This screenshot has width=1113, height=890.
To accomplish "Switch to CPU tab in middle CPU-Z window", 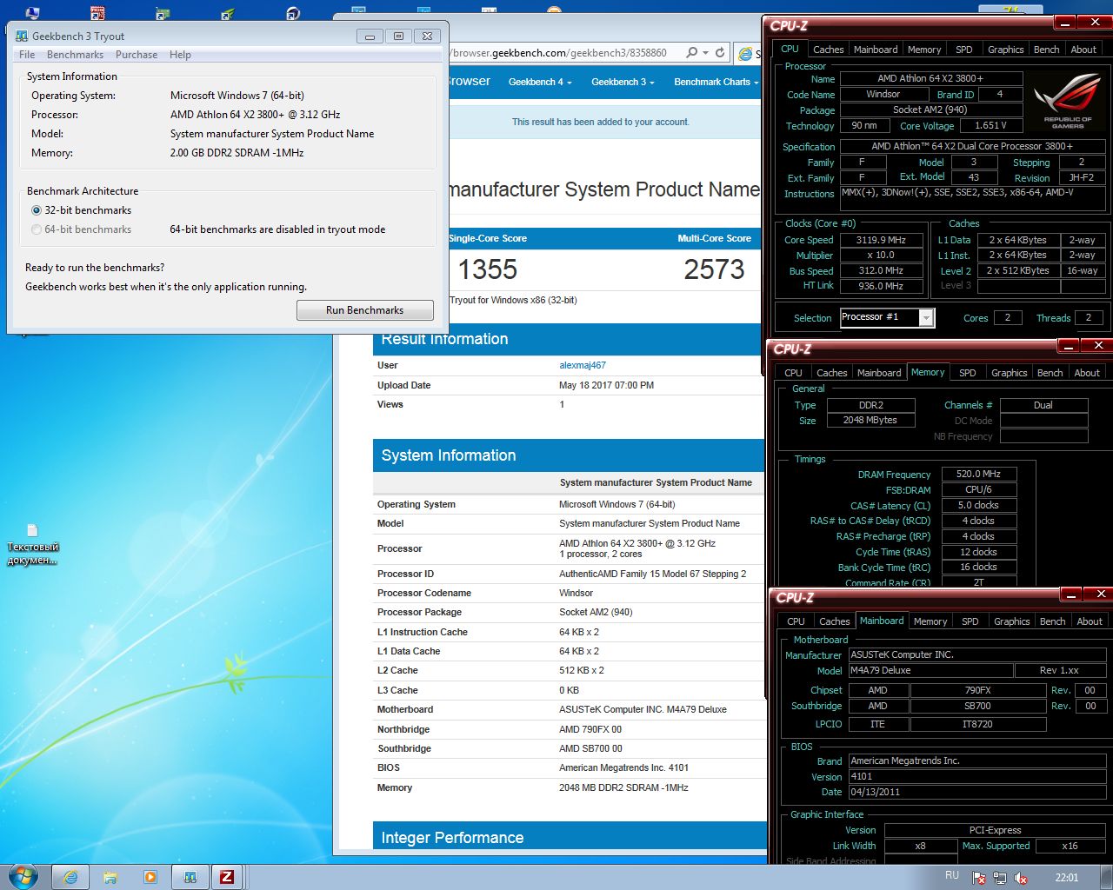I will [793, 373].
